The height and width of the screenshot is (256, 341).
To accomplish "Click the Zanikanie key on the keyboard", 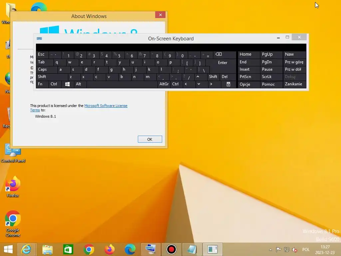I will point(294,84).
